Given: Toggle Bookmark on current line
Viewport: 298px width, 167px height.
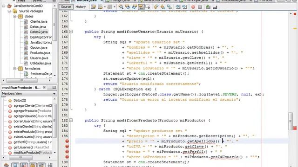Looking at the screenshot, I should (x=169, y=7).
